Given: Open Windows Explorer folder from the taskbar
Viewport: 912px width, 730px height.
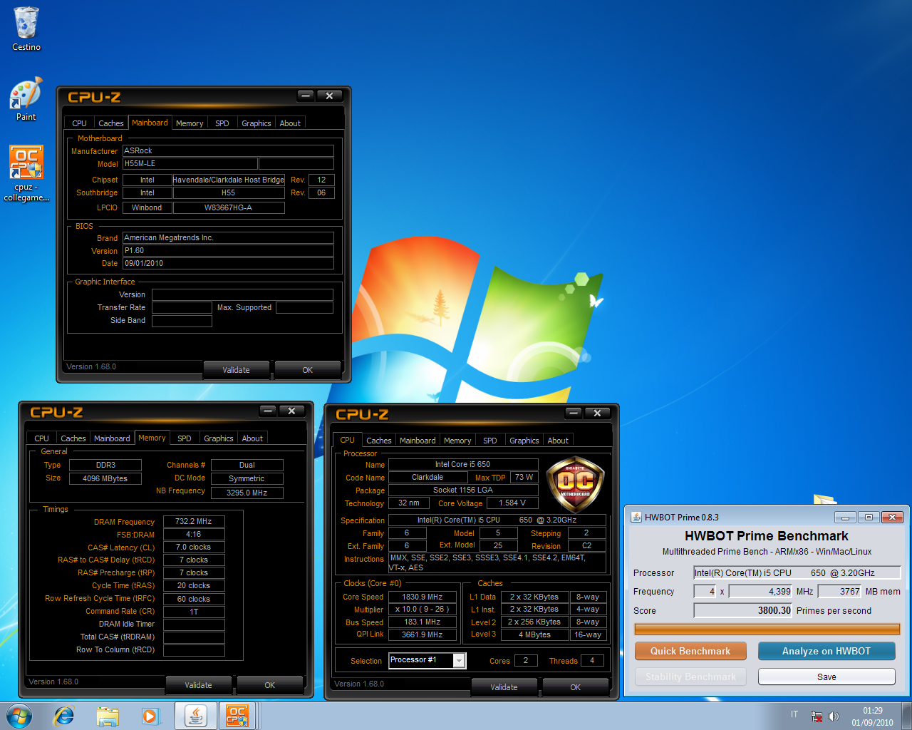Looking at the screenshot, I should tap(108, 716).
